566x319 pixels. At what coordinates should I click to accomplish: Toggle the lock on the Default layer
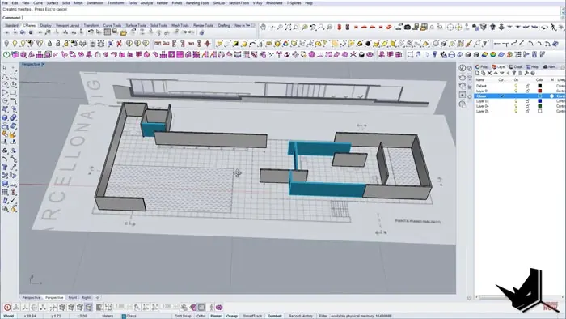(x=527, y=86)
